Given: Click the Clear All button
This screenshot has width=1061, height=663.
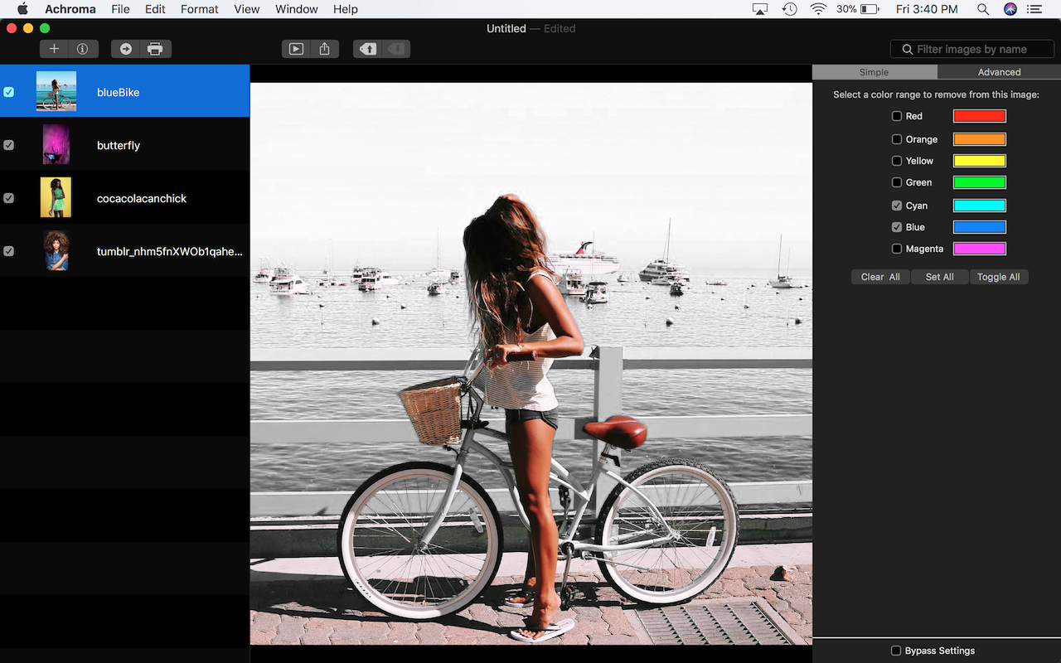Looking at the screenshot, I should pos(880,277).
